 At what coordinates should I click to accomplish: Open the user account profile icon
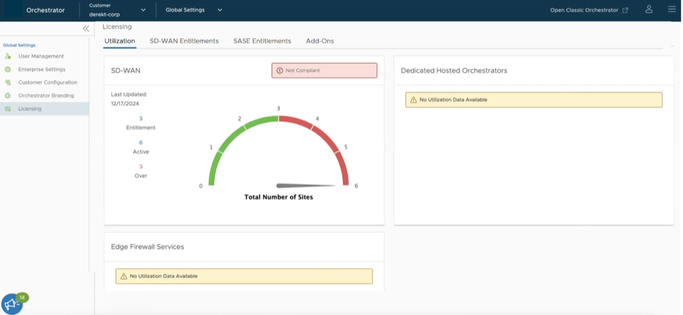point(649,9)
